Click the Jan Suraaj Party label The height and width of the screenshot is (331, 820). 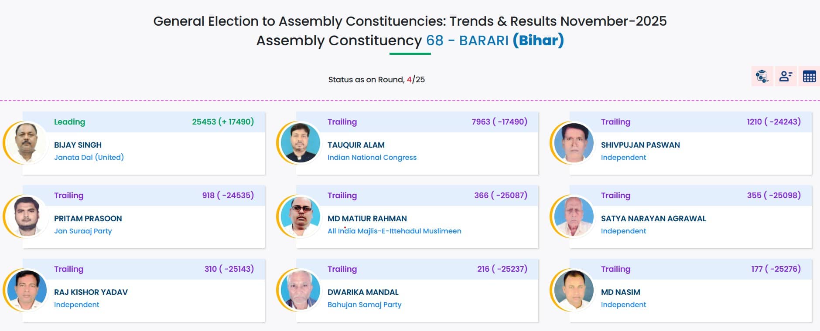click(83, 231)
